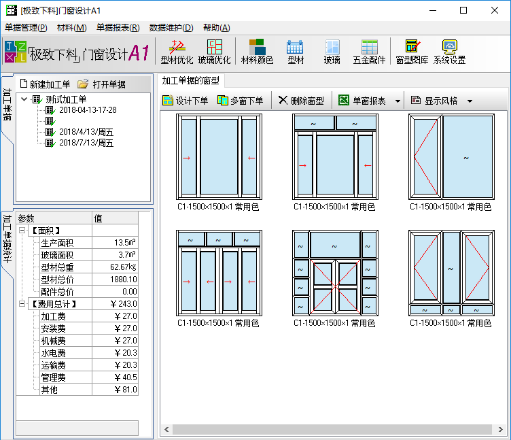Select tree item 2018-04-13-17-28
Viewport: 511px width, 440px height.
[x=88, y=110]
